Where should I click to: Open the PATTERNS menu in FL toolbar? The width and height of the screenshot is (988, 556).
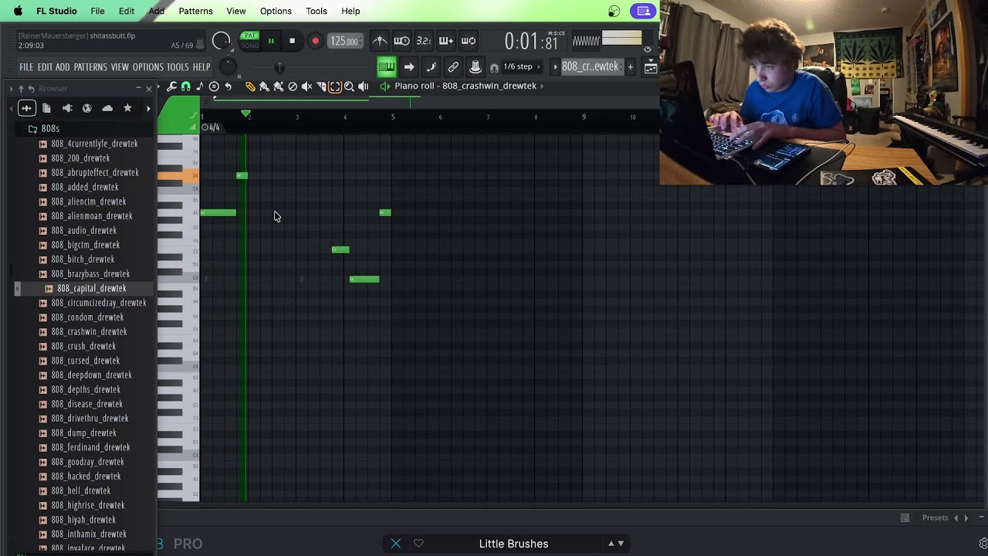90,67
